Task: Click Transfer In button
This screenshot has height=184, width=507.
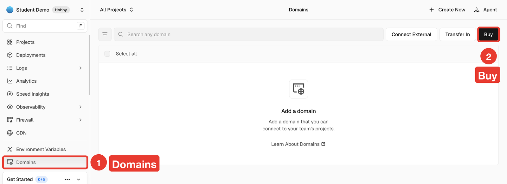Action: 458,34
